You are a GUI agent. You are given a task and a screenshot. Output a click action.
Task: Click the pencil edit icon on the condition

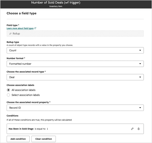[x=132, y=129]
